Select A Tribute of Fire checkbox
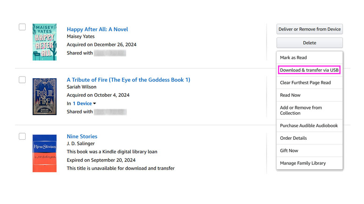The width and height of the screenshot is (364, 204). click(22, 80)
